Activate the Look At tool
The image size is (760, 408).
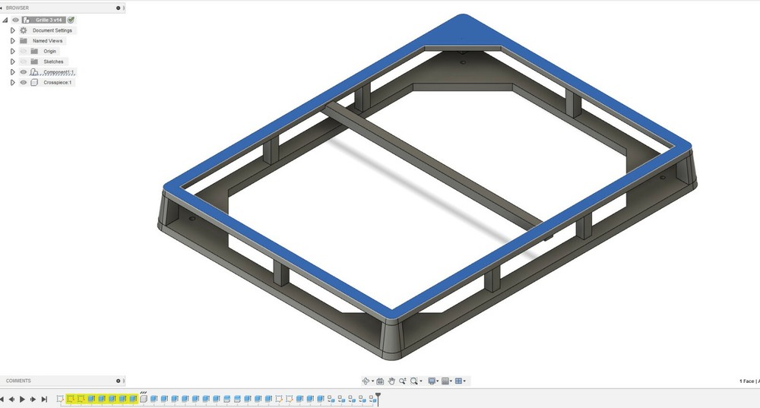[380, 381]
